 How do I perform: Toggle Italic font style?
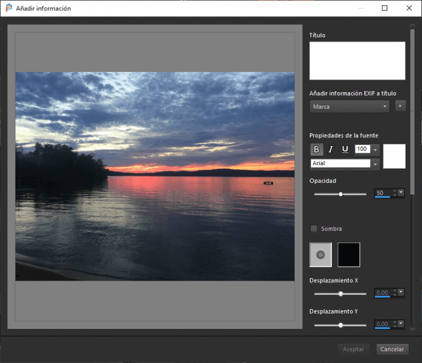(331, 149)
